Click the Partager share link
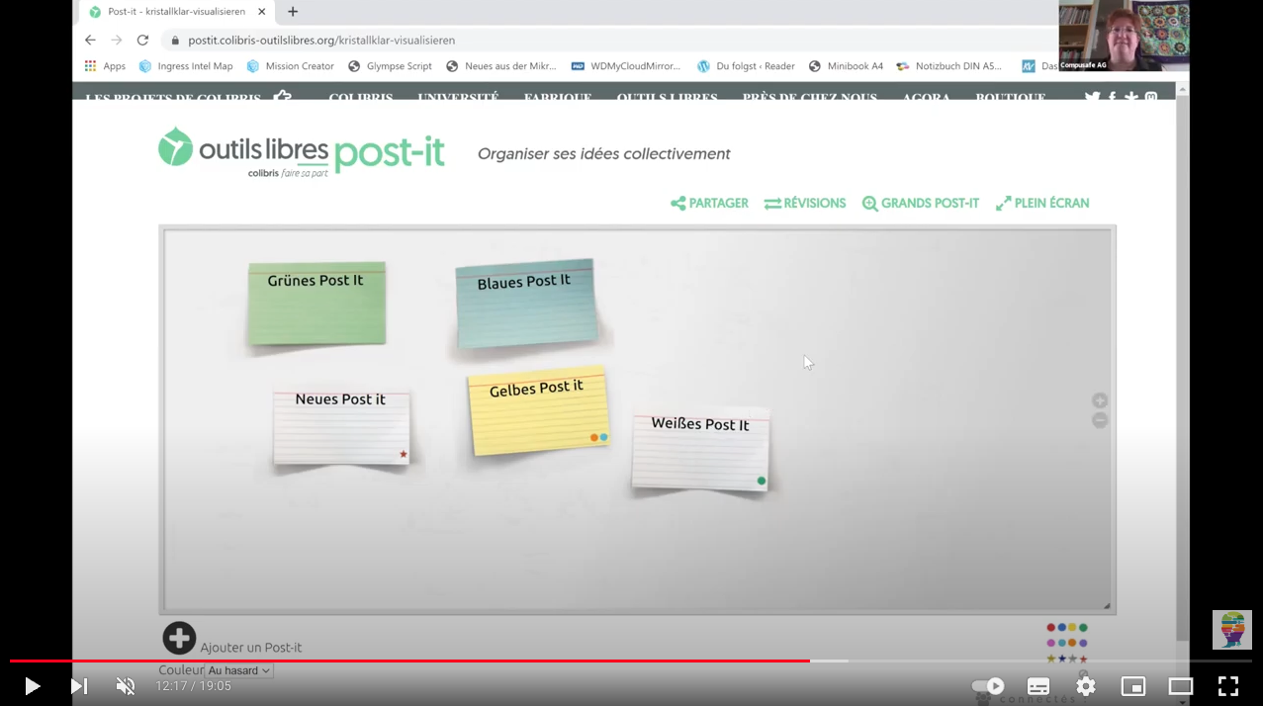 pyautogui.click(x=709, y=203)
